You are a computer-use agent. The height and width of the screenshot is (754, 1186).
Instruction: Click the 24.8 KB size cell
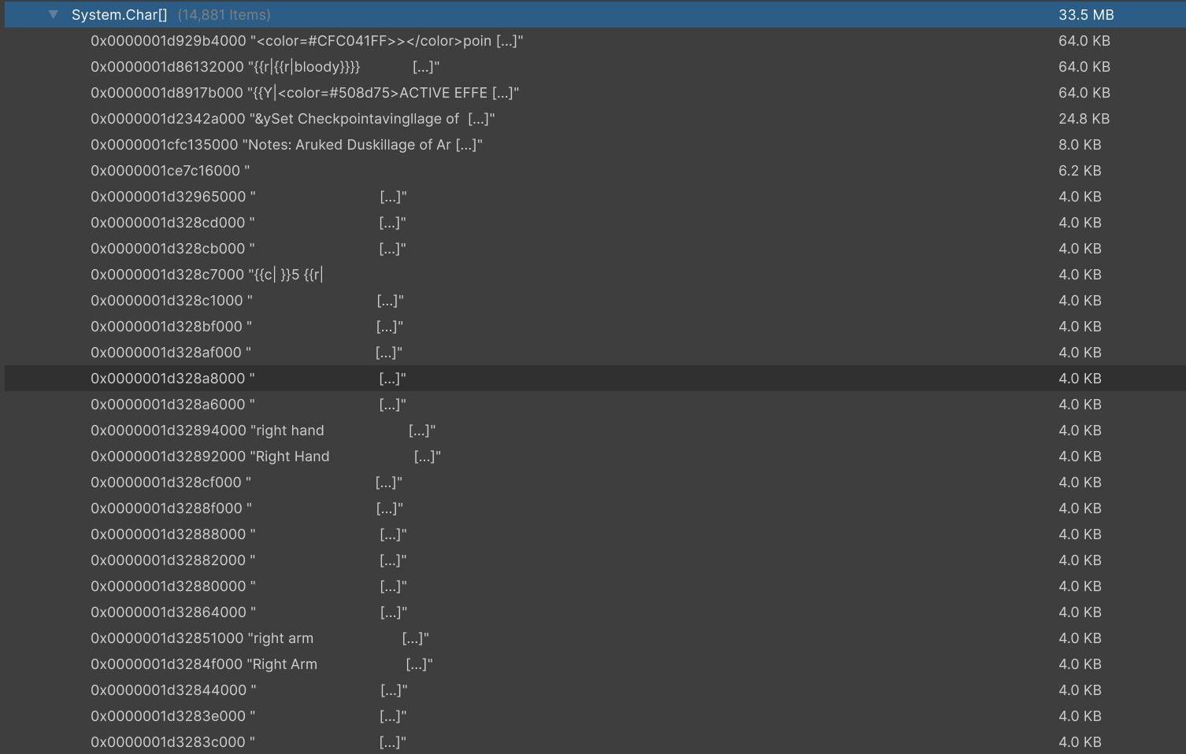1084,119
